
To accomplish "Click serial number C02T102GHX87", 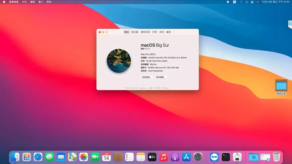I will pos(155,71).
